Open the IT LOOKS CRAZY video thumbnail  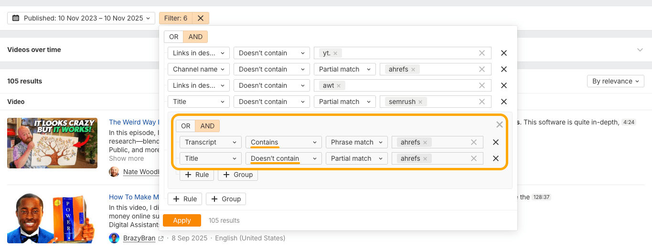53,143
